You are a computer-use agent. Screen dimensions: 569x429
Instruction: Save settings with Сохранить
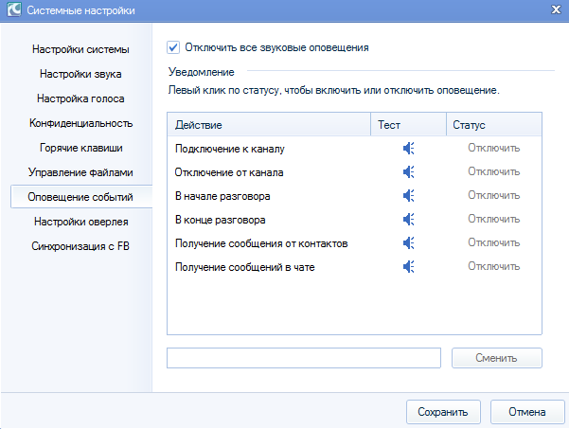[443, 412]
